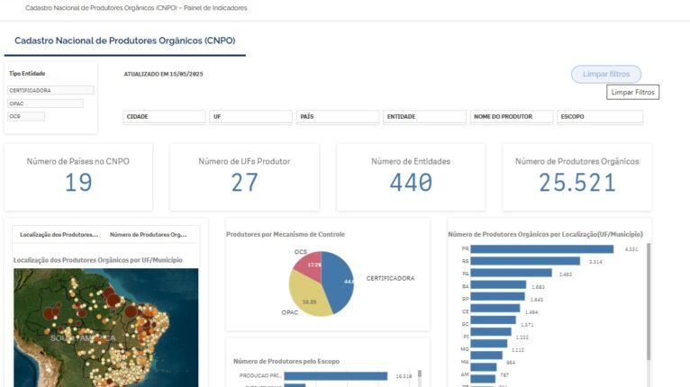690x387 pixels.
Task: Open the PAÍS filter dropdown
Action: click(x=337, y=117)
